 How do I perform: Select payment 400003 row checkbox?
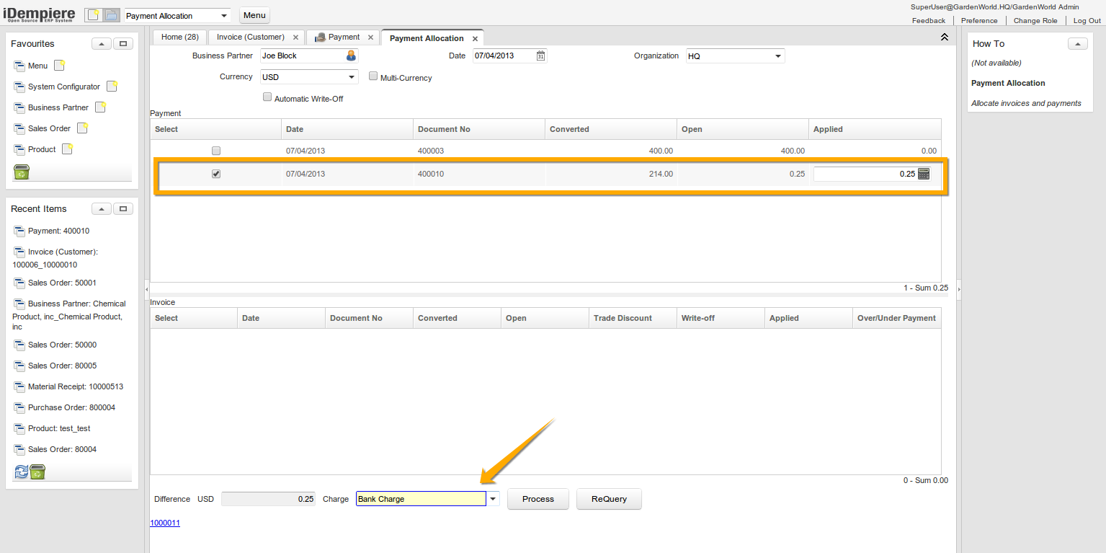click(216, 151)
